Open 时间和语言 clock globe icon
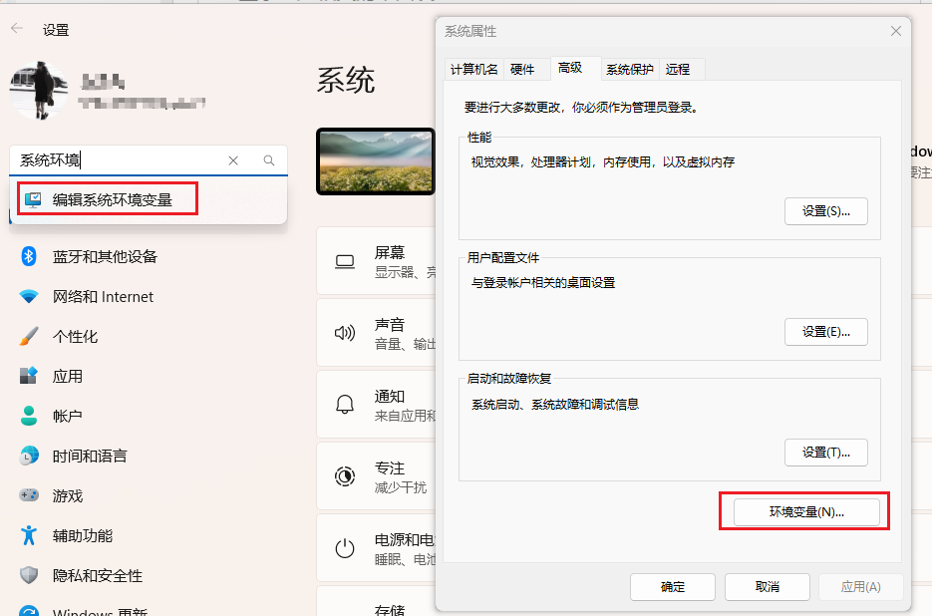The image size is (932, 616). tap(29, 456)
